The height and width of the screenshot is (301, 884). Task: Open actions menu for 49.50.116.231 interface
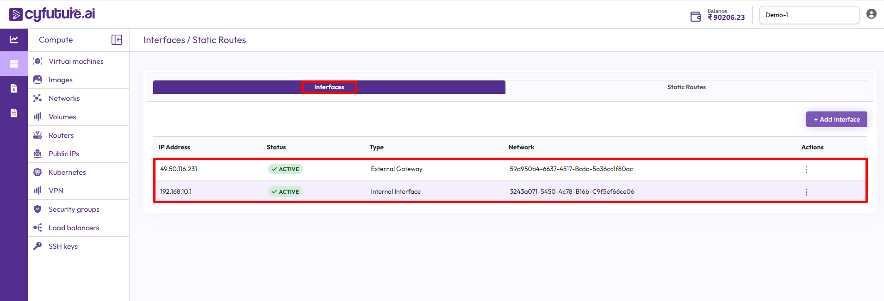(x=806, y=169)
